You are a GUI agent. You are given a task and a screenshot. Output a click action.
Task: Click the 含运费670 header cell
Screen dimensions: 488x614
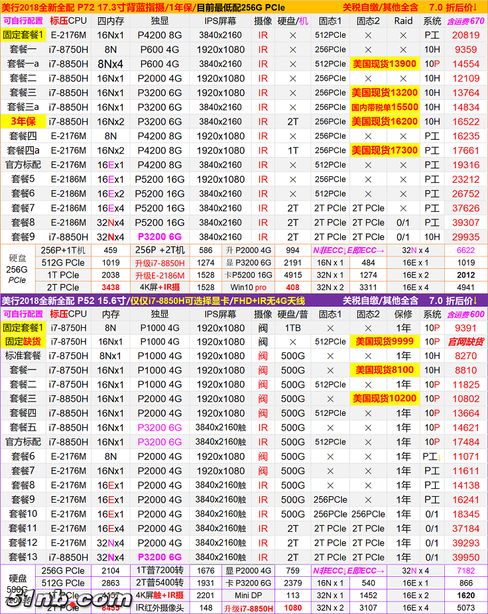[x=466, y=21]
